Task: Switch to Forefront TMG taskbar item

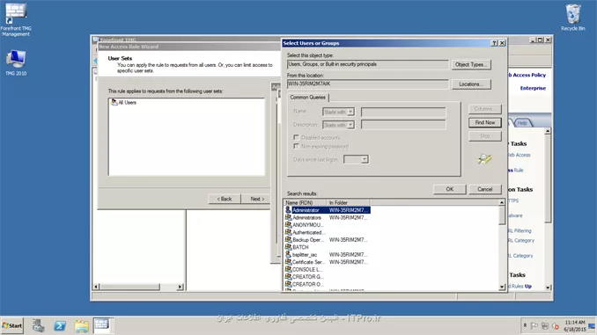Action: (102, 325)
